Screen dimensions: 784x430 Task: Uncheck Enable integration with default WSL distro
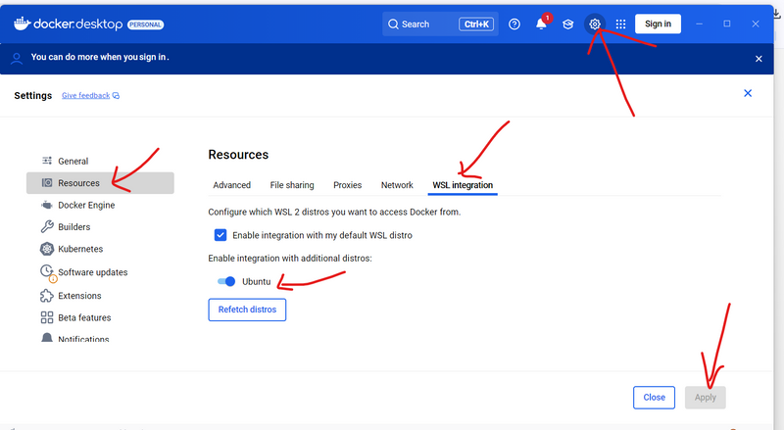(220, 235)
